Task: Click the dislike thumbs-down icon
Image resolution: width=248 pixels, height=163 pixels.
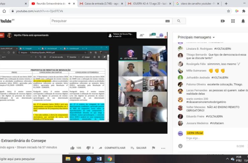Action: point(88,148)
